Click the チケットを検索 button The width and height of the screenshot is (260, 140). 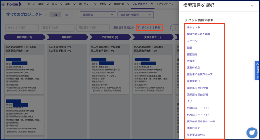(x=149, y=28)
